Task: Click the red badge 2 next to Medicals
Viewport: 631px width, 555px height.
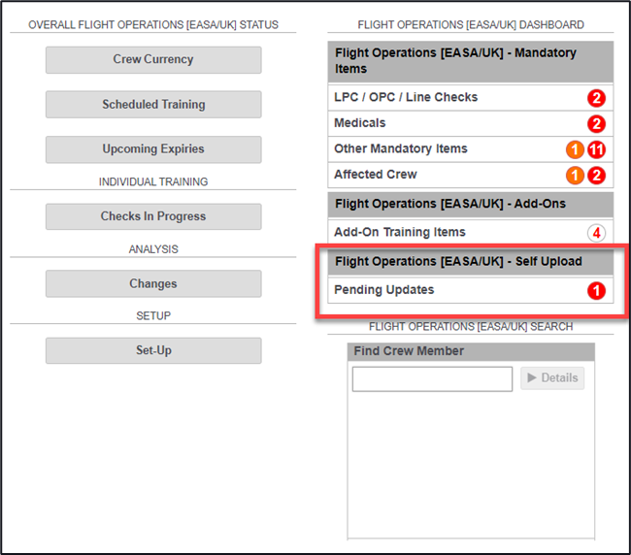Action: click(x=596, y=124)
